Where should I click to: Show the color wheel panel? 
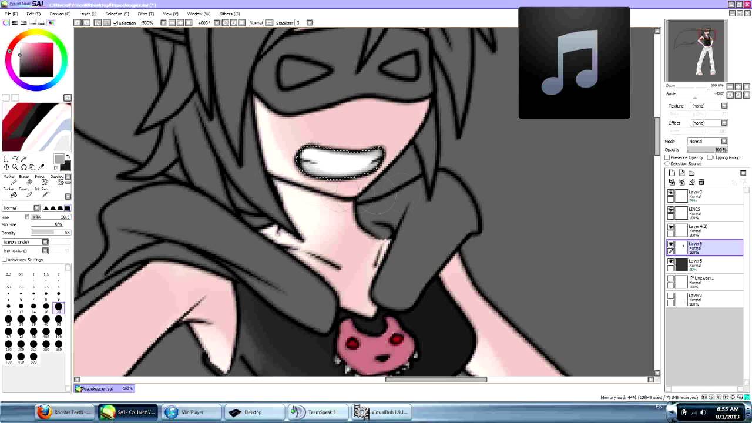click(6, 22)
